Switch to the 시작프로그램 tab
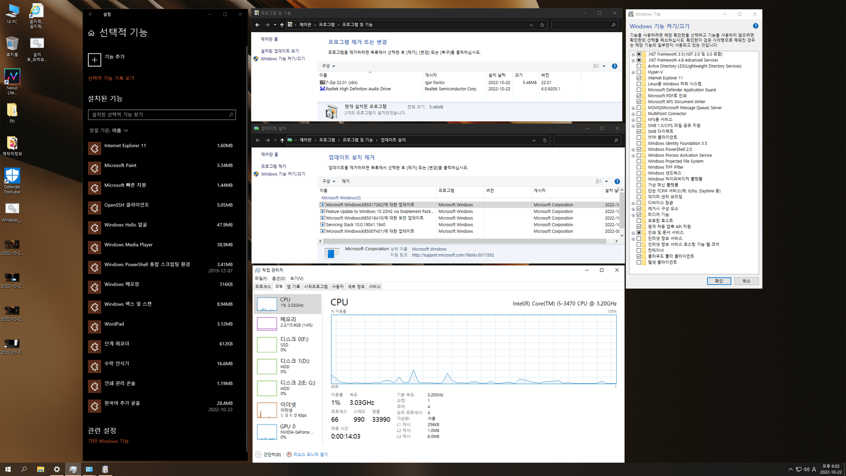Screen dimensions: 846x476 tap(316, 287)
